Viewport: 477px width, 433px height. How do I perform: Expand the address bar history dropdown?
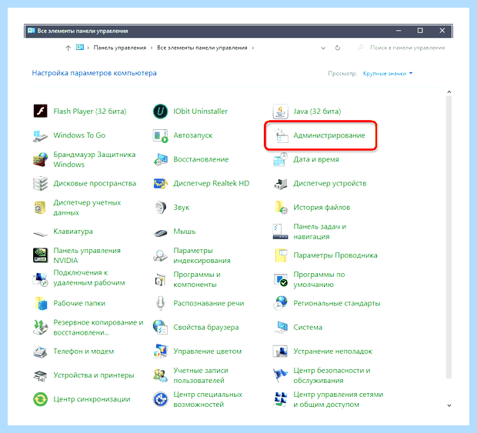[x=323, y=48]
